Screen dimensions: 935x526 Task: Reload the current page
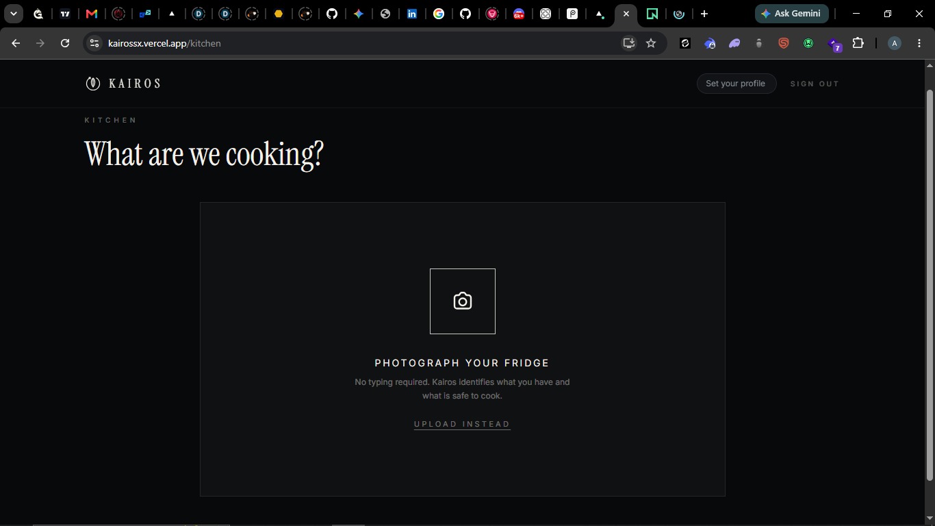(x=65, y=43)
